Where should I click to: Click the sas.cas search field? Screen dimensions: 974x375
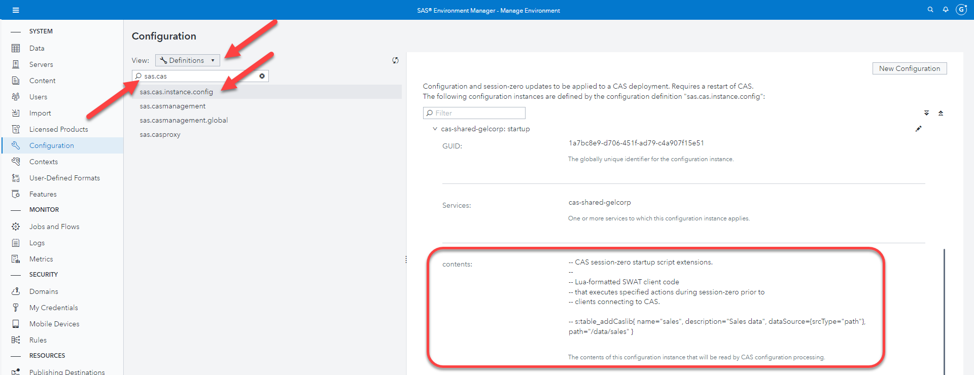[200, 76]
